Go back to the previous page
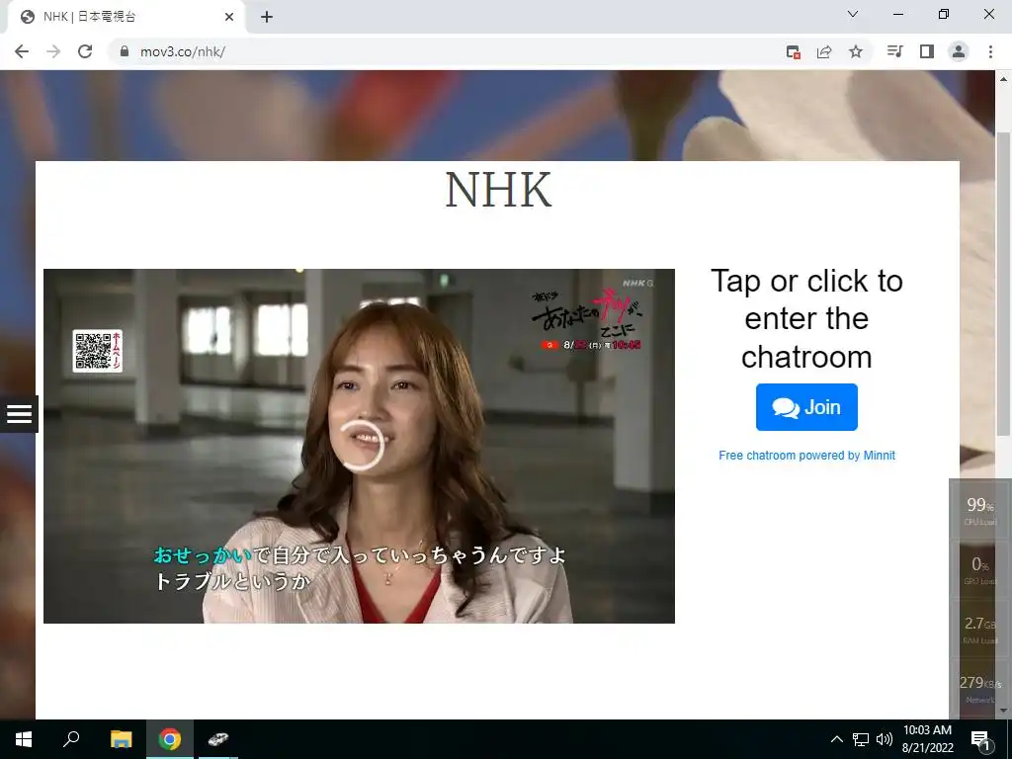The image size is (1012, 759). pyautogui.click(x=22, y=51)
